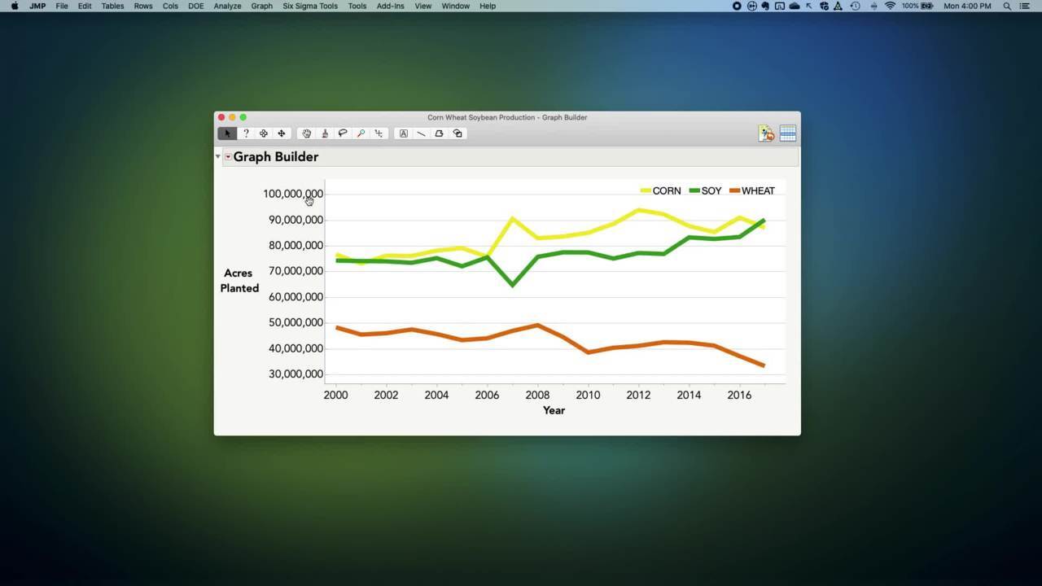Viewport: 1042px width, 586px height.
Task: Click the CORN legend color swatch
Action: pyautogui.click(x=646, y=190)
